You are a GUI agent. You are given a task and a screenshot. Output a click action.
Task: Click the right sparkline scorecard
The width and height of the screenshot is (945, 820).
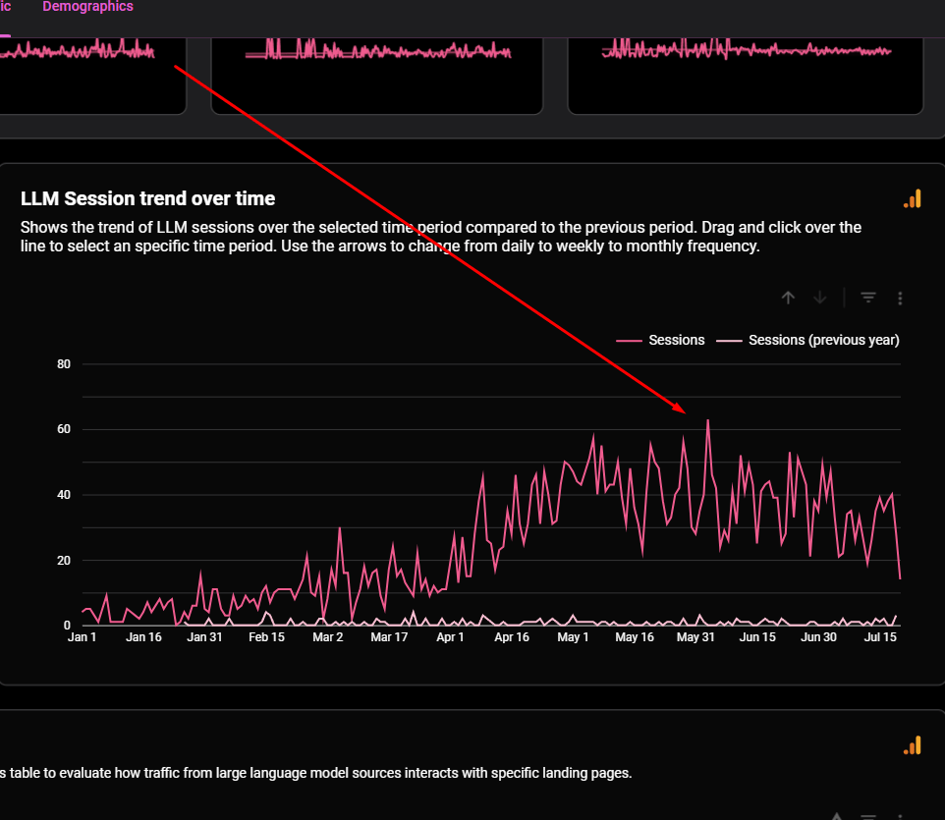(x=746, y=74)
